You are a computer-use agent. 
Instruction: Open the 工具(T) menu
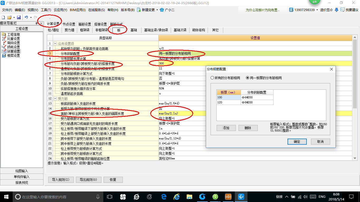point(46,10)
